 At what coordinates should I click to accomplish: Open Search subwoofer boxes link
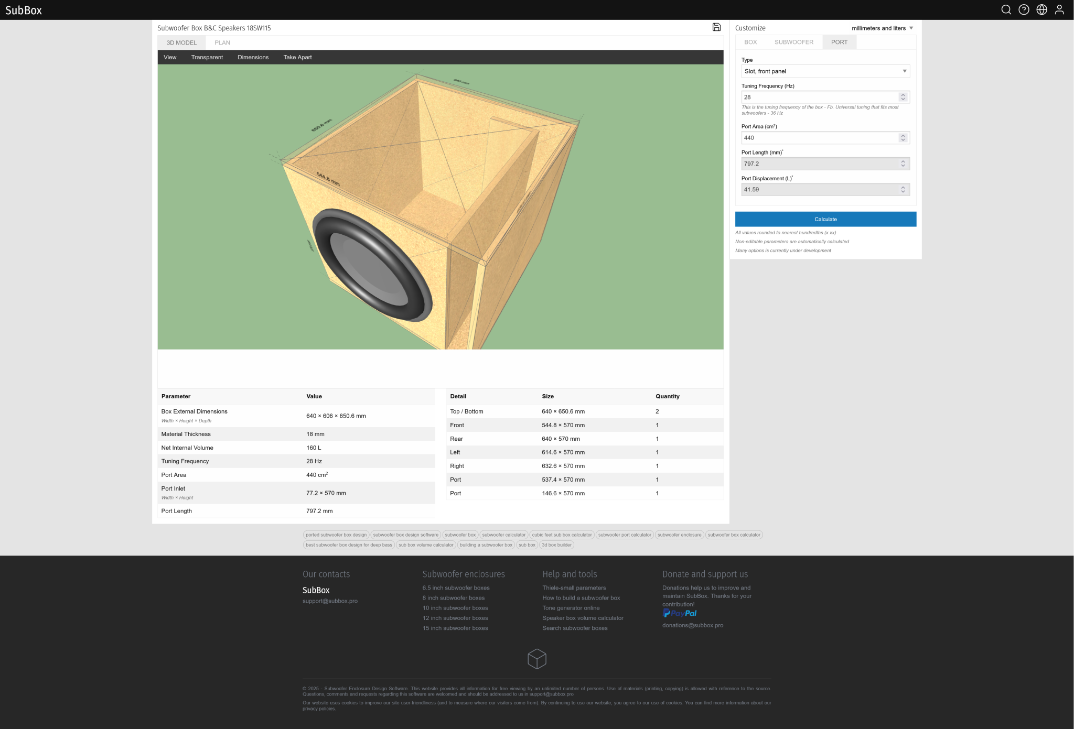[575, 628]
